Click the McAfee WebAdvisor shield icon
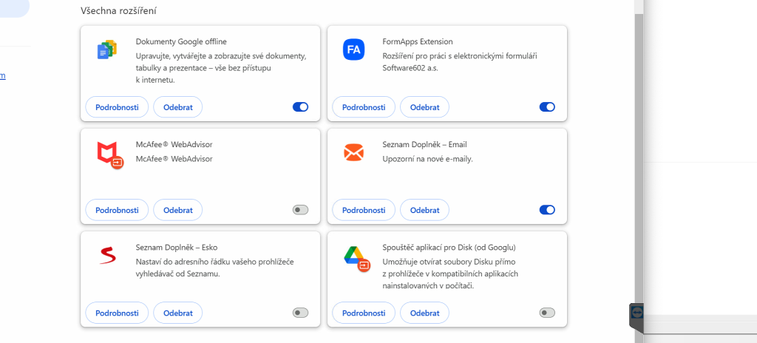This screenshot has height=343, width=757. point(109,153)
